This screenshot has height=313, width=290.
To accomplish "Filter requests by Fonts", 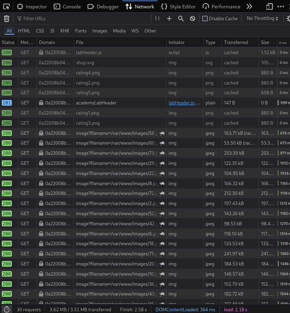I will [81, 31].
